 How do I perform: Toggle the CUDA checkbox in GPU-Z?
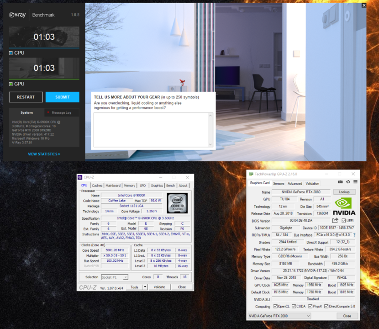point(294,306)
